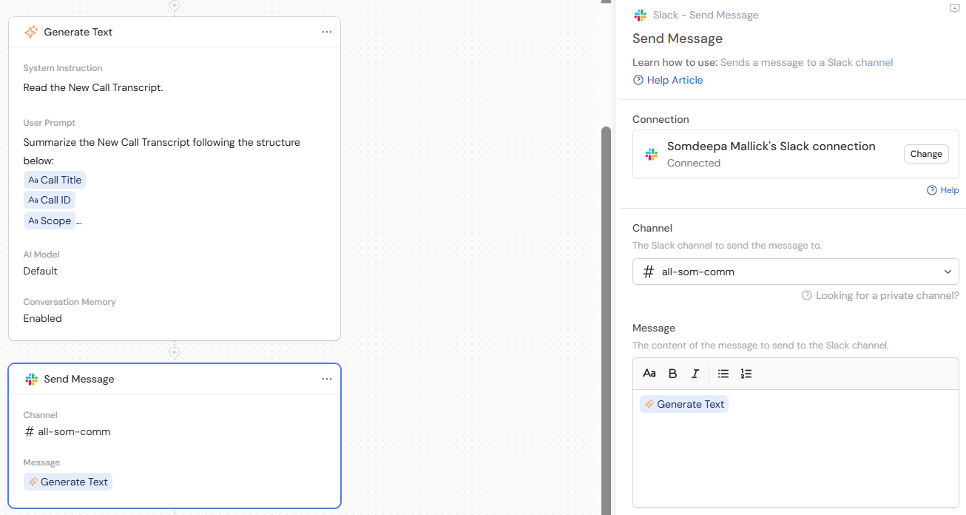Apply italic formatting in the Message editor
The image size is (966, 515).
click(x=695, y=374)
